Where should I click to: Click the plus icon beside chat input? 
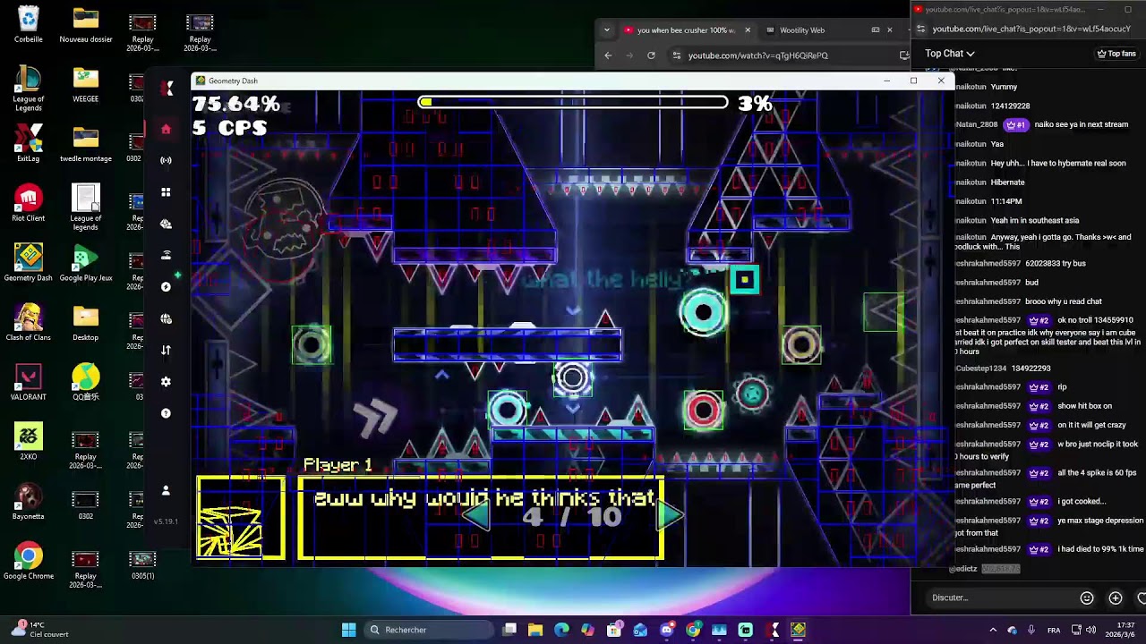[x=1116, y=597]
